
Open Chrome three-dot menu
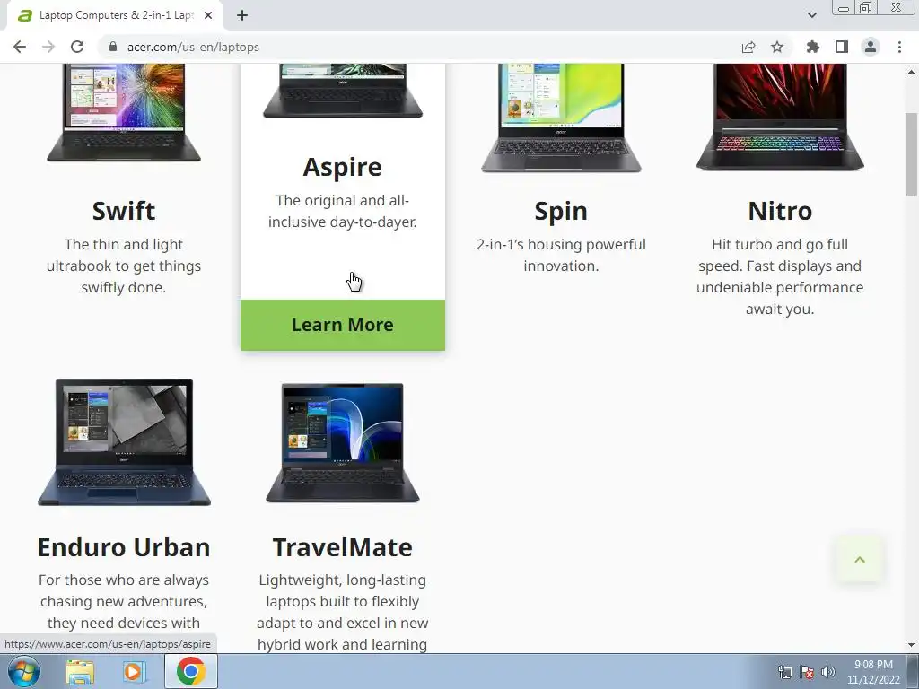[899, 47]
